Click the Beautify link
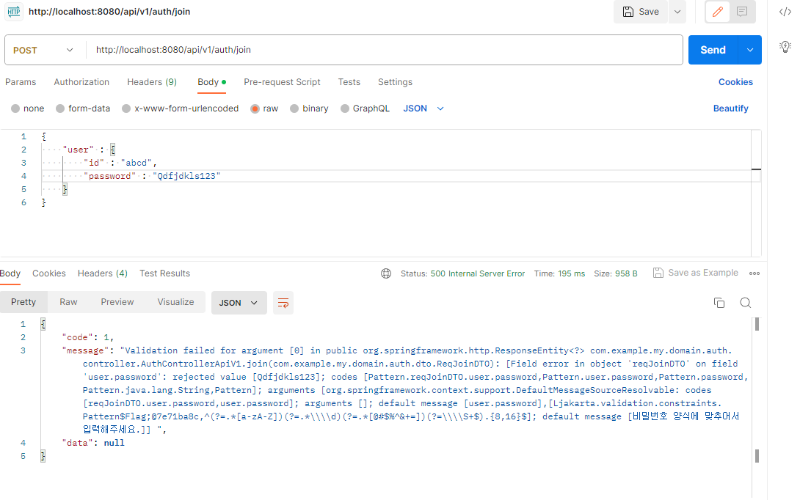This screenshot has height=500, width=800. [x=730, y=108]
